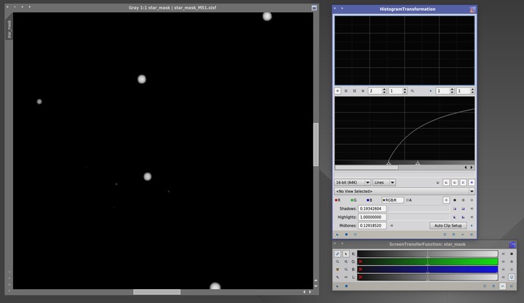
Task: Click the reset icon at ScreenTransferFunction bottom right
Action: (511, 286)
